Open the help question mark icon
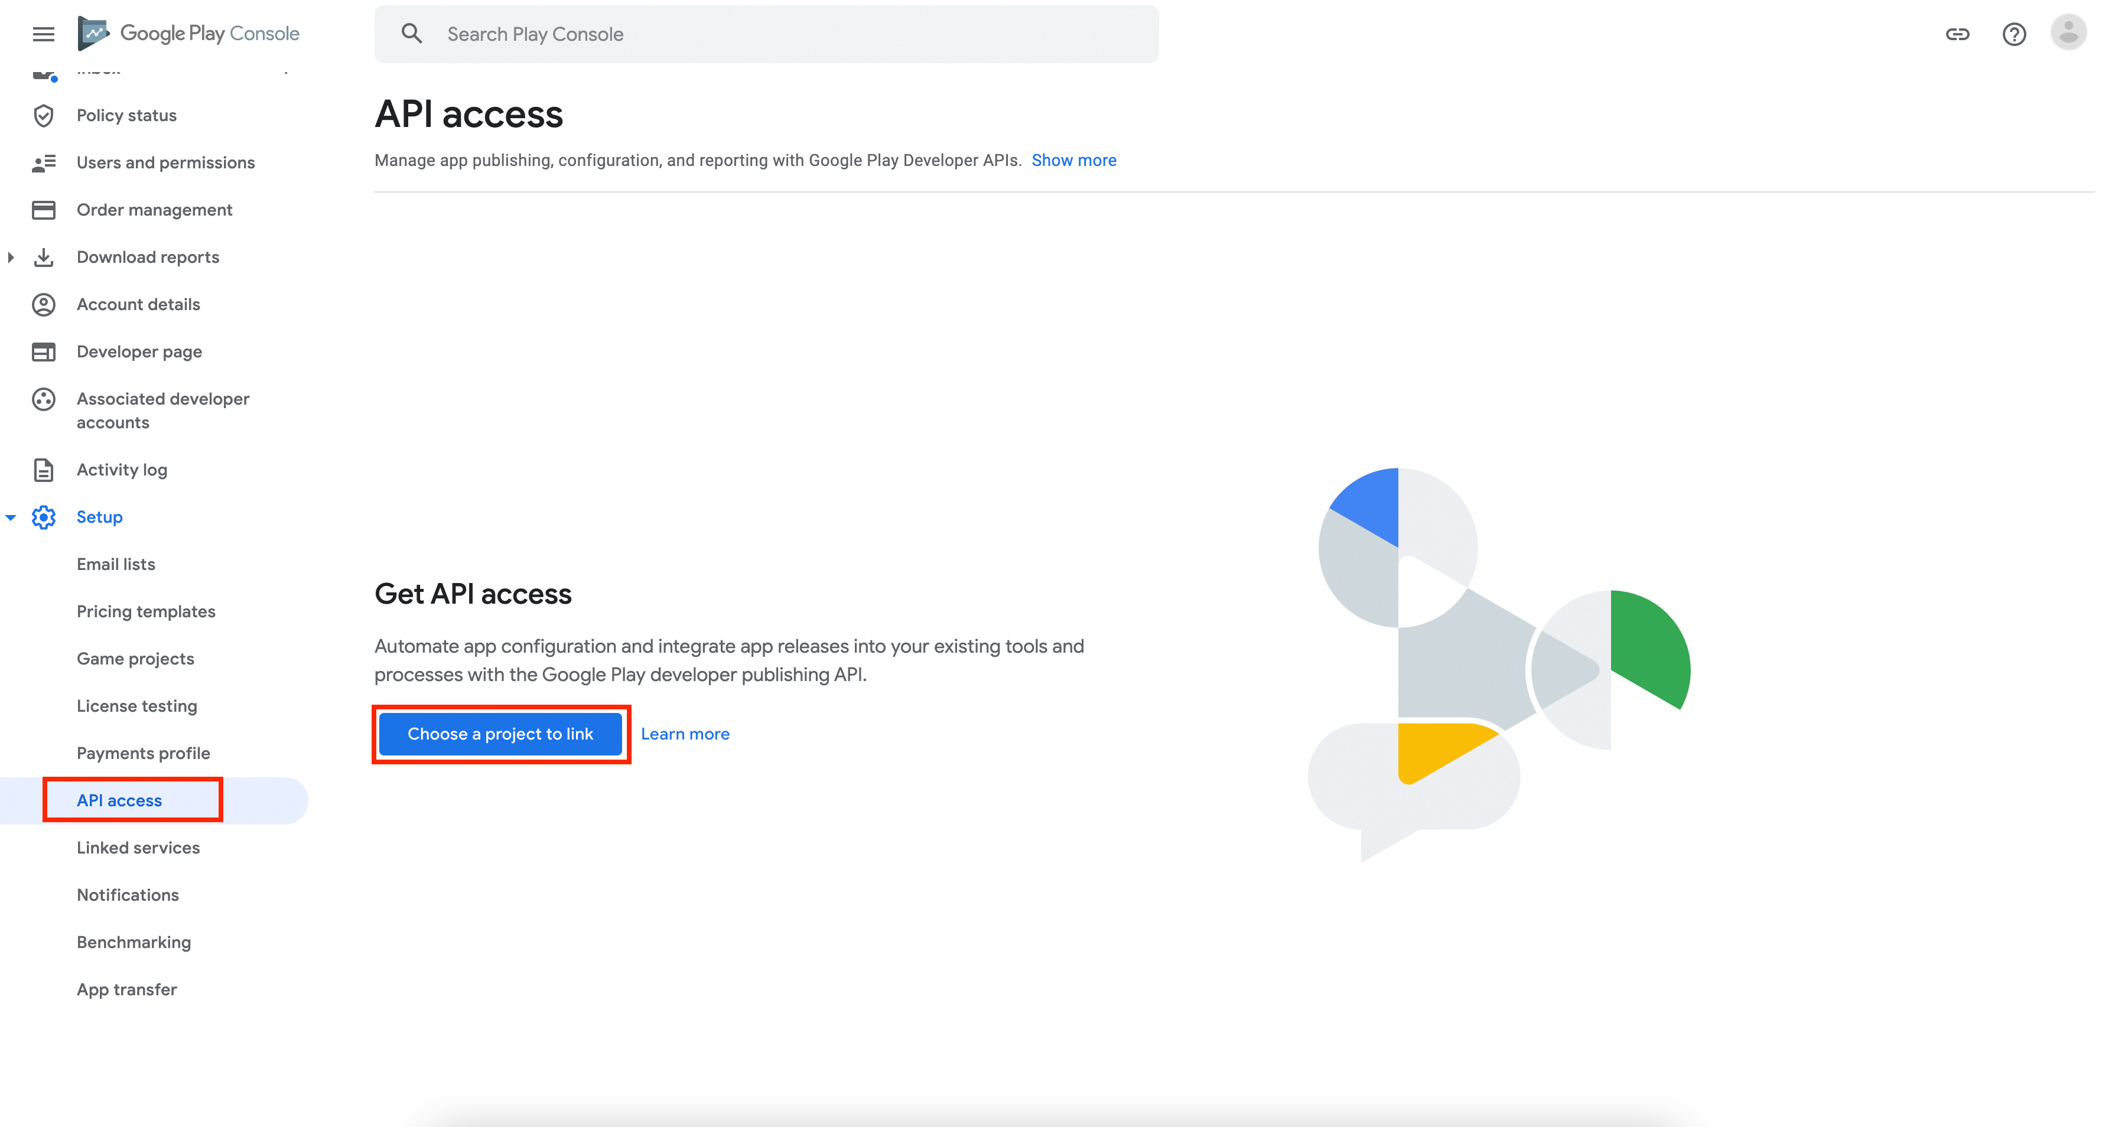 (x=2014, y=34)
